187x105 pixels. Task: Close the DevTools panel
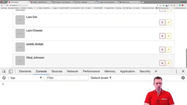(x=183, y=71)
